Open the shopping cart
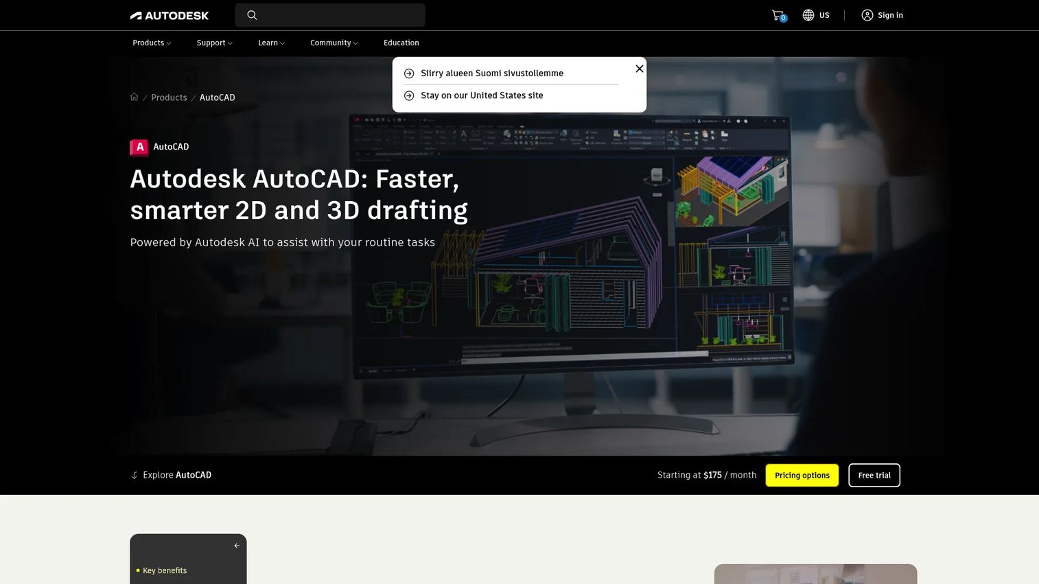The width and height of the screenshot is (1039, 584). tap(778, 15)
